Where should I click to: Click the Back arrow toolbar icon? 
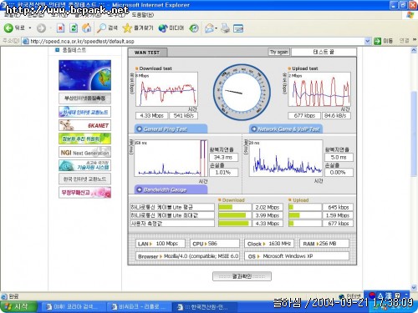tap(8, 28)
